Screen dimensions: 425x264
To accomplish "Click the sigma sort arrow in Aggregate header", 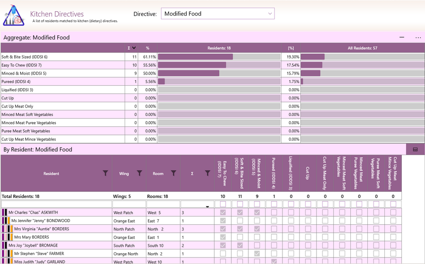I will [x=134, y=48].
